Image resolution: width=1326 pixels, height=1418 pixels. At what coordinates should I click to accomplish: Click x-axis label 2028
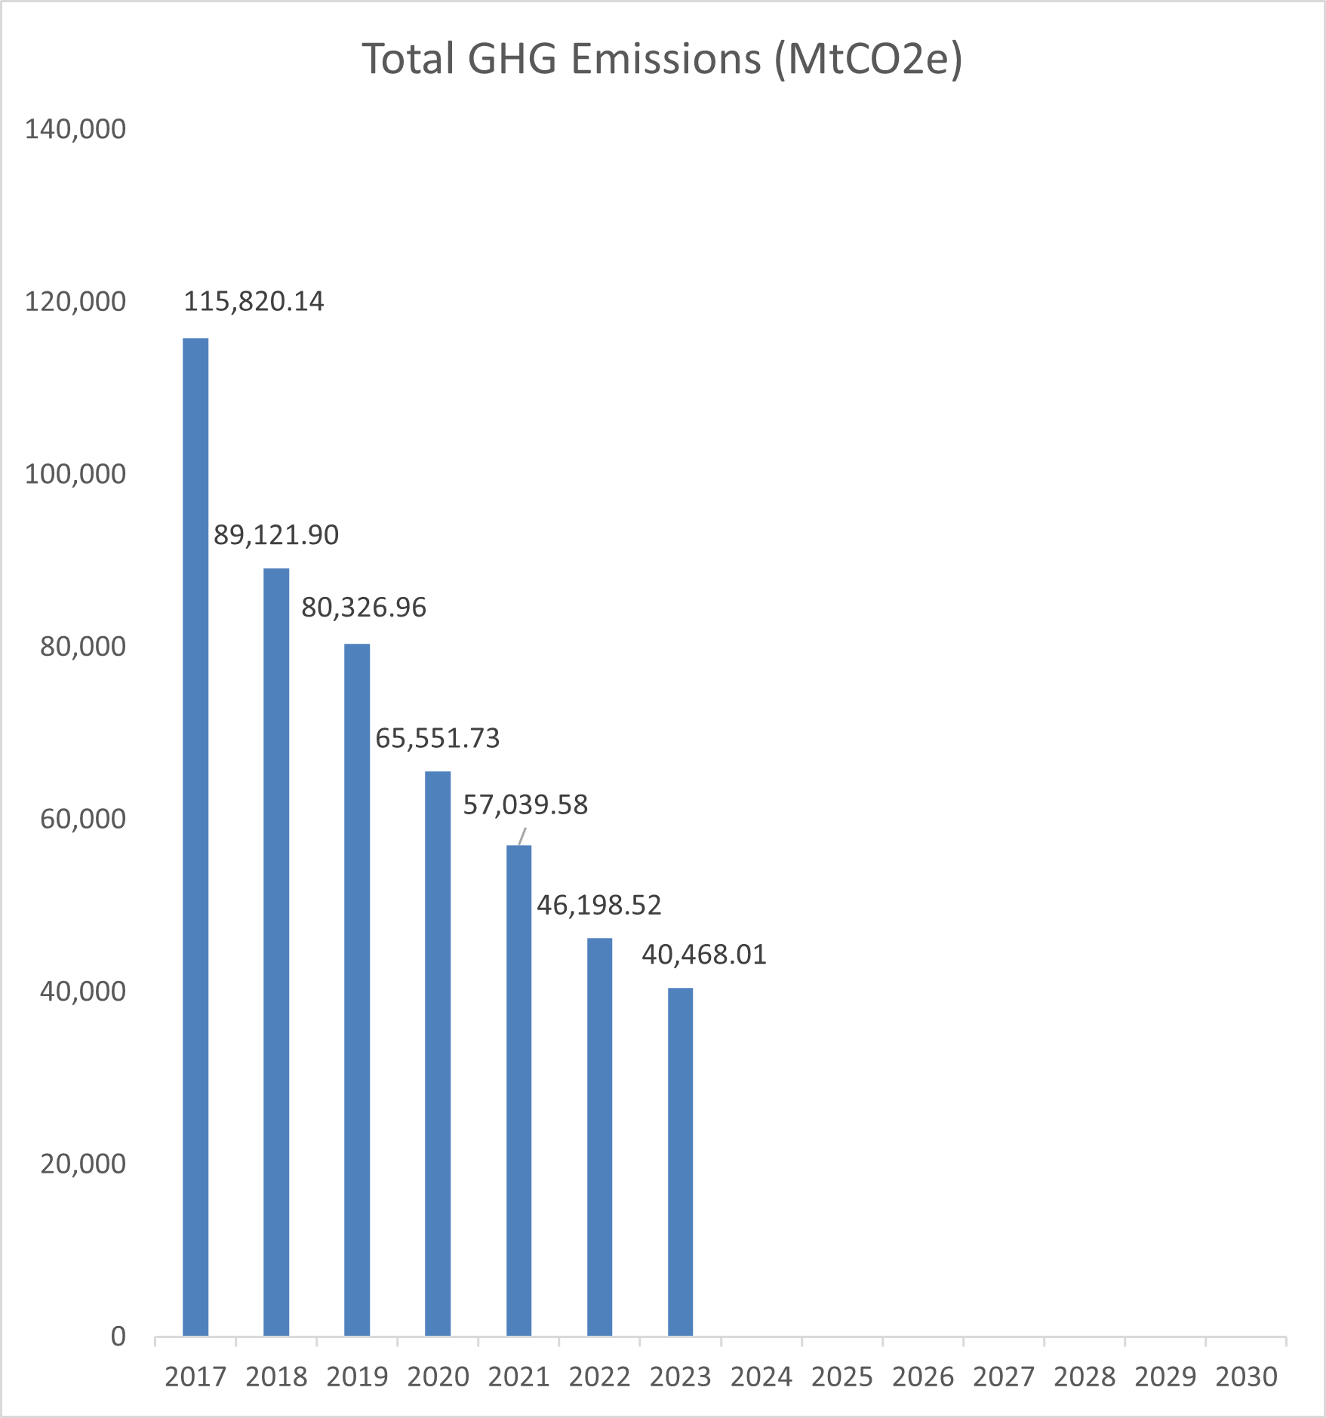click(1084, 1377)
